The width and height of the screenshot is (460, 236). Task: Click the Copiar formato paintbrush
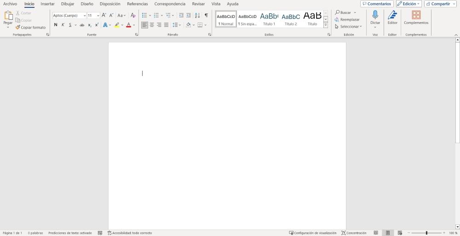[x=30, y=28]
